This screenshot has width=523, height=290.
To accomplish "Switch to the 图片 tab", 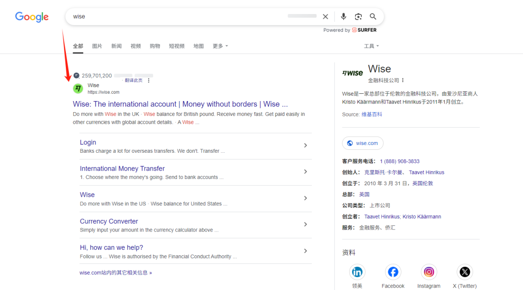I will [x=97, y=46].
